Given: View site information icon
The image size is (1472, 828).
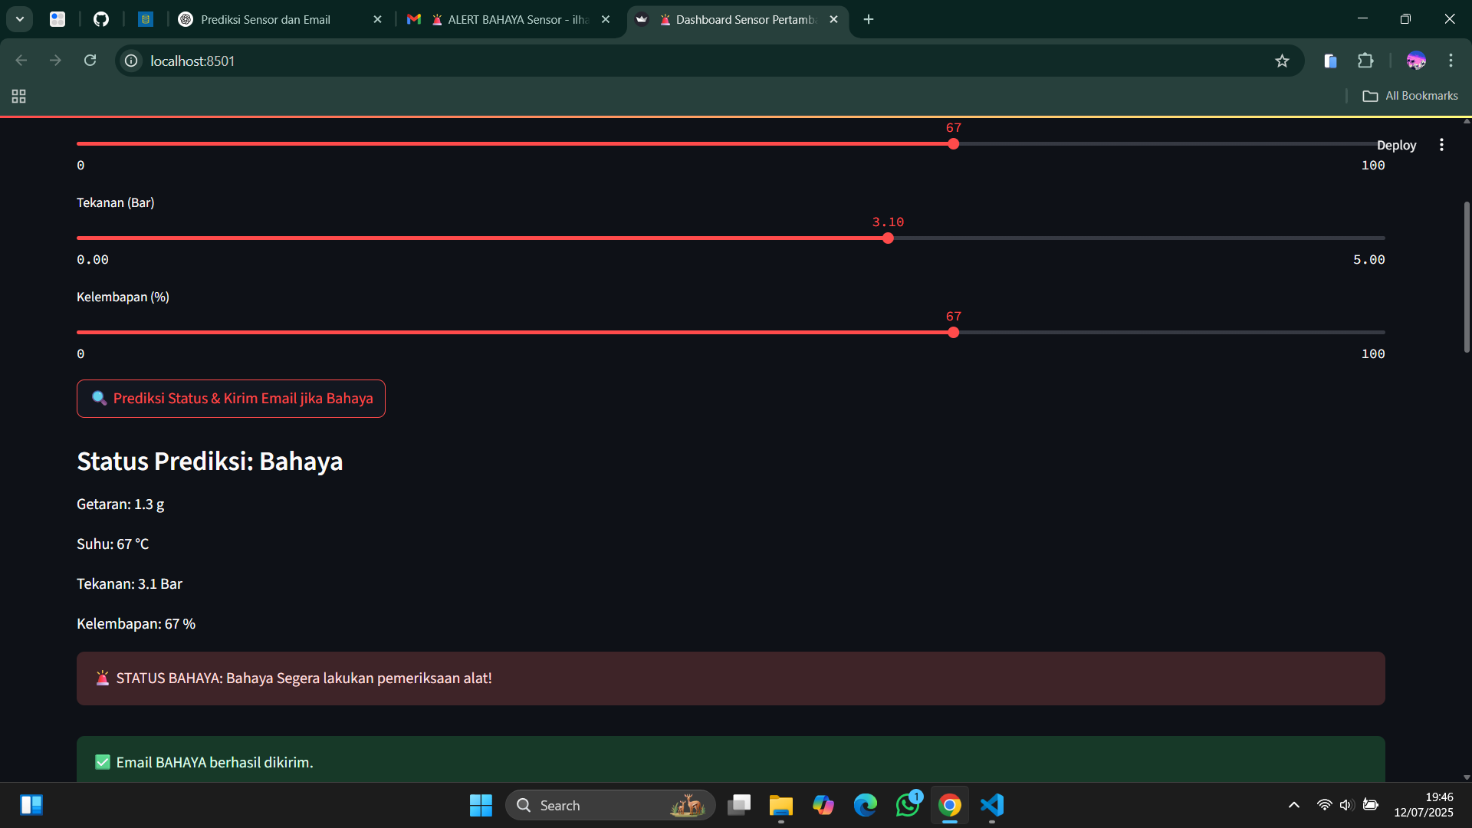Looking at the screenshot, I should pyautogui.click(x=132, y=61).
